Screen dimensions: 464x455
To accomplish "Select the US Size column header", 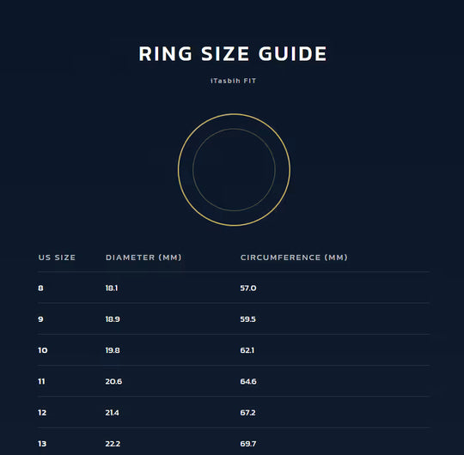I will [x=57, y=258].
